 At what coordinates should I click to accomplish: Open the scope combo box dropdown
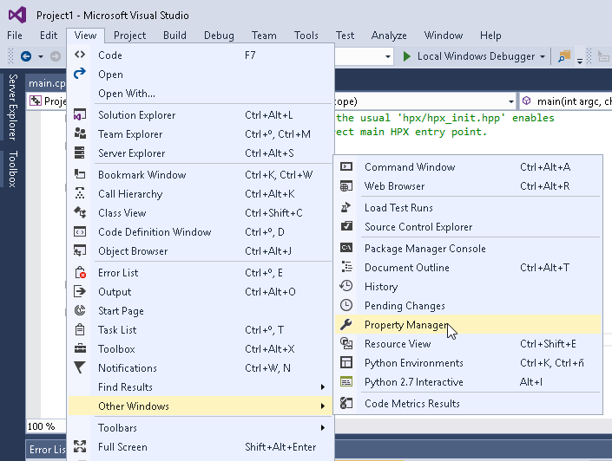(x=511, y=101)
